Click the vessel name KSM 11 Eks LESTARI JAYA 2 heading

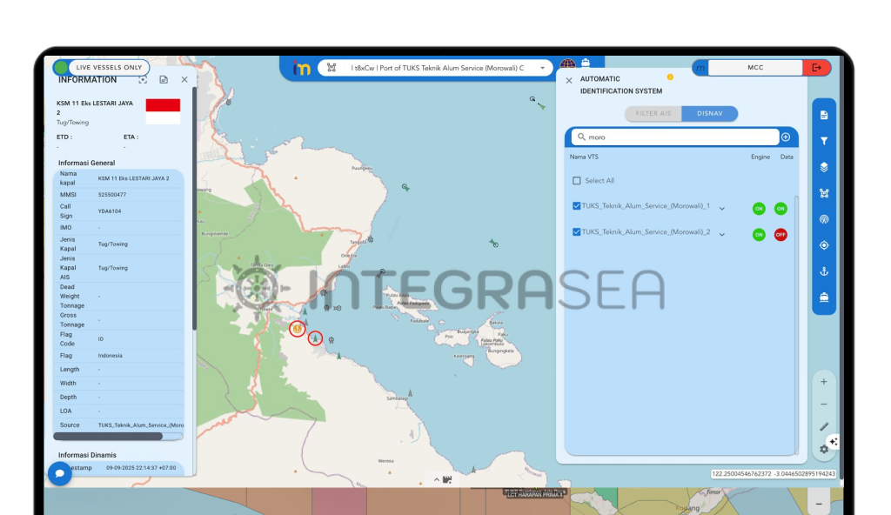[x=95, y=107]
